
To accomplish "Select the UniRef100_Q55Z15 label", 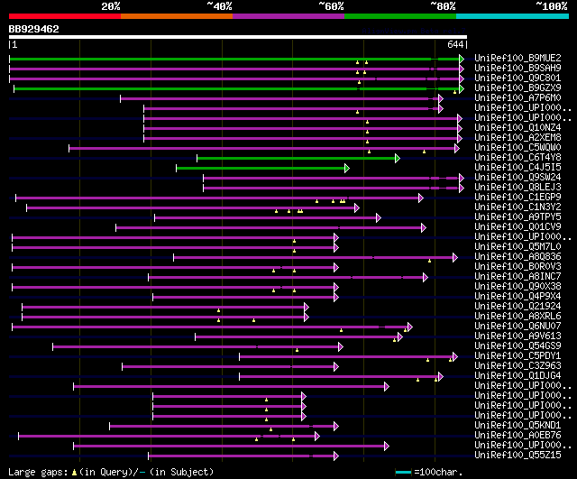I will 517,455.
